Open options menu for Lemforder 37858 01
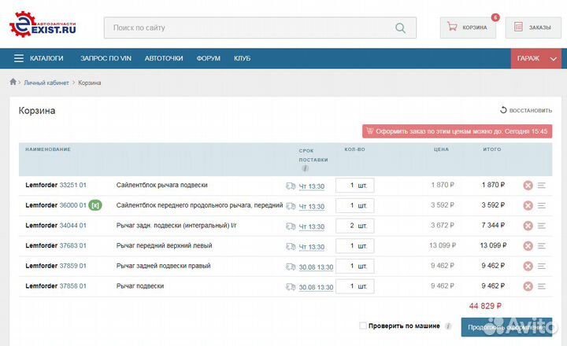This screenshot has height=346, width=567. [x=542, y=286]
